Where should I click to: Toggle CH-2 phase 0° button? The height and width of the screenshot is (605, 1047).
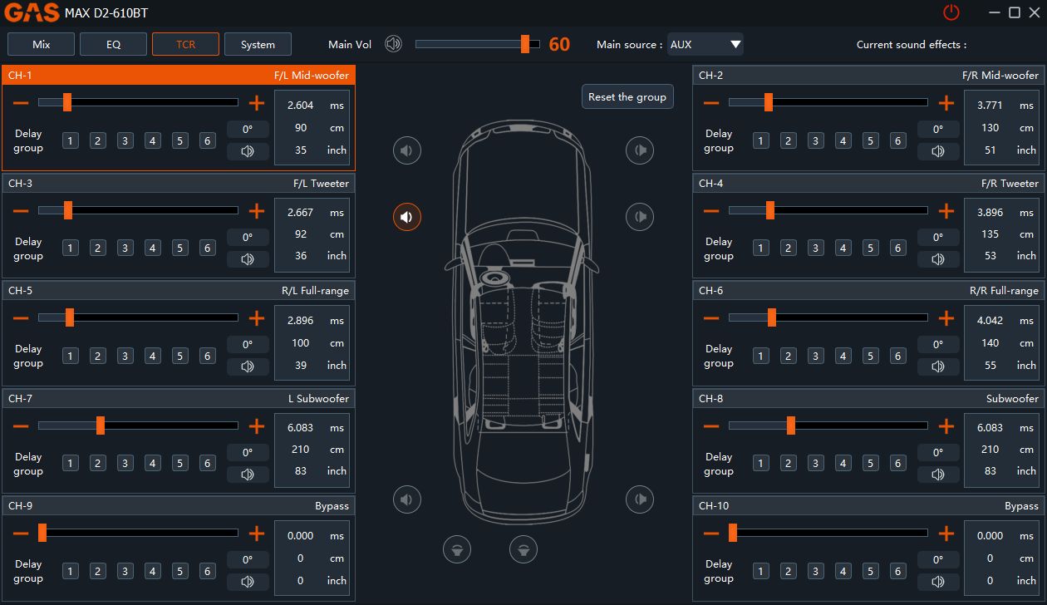938,130
